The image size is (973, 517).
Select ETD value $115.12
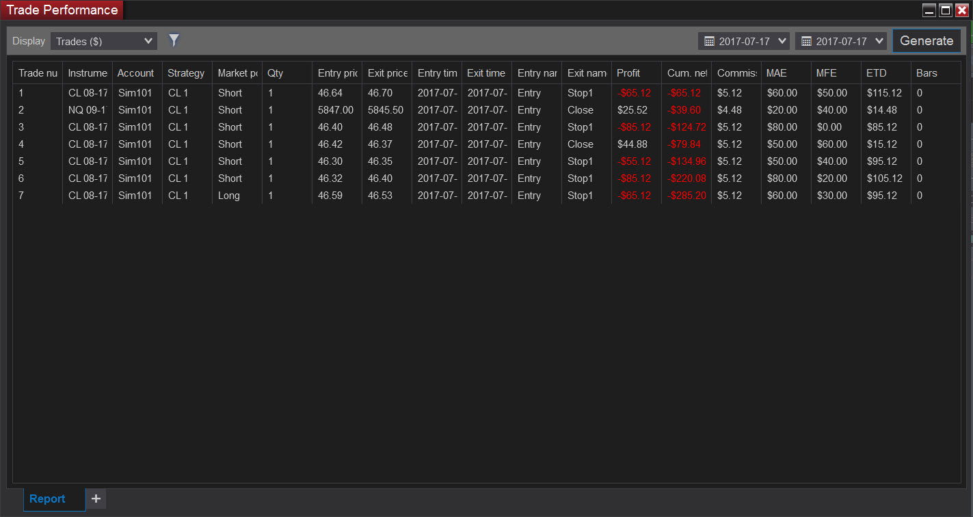tap(886, 93)
